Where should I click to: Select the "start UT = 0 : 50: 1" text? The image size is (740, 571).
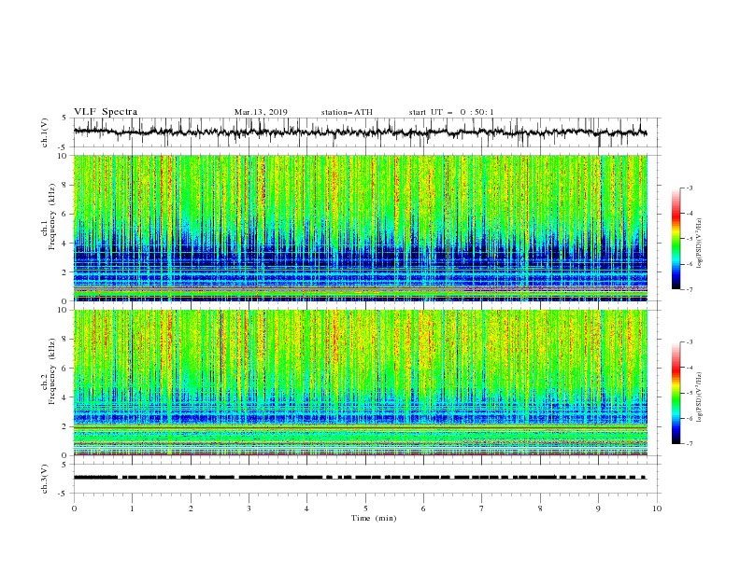coord(451,112)
